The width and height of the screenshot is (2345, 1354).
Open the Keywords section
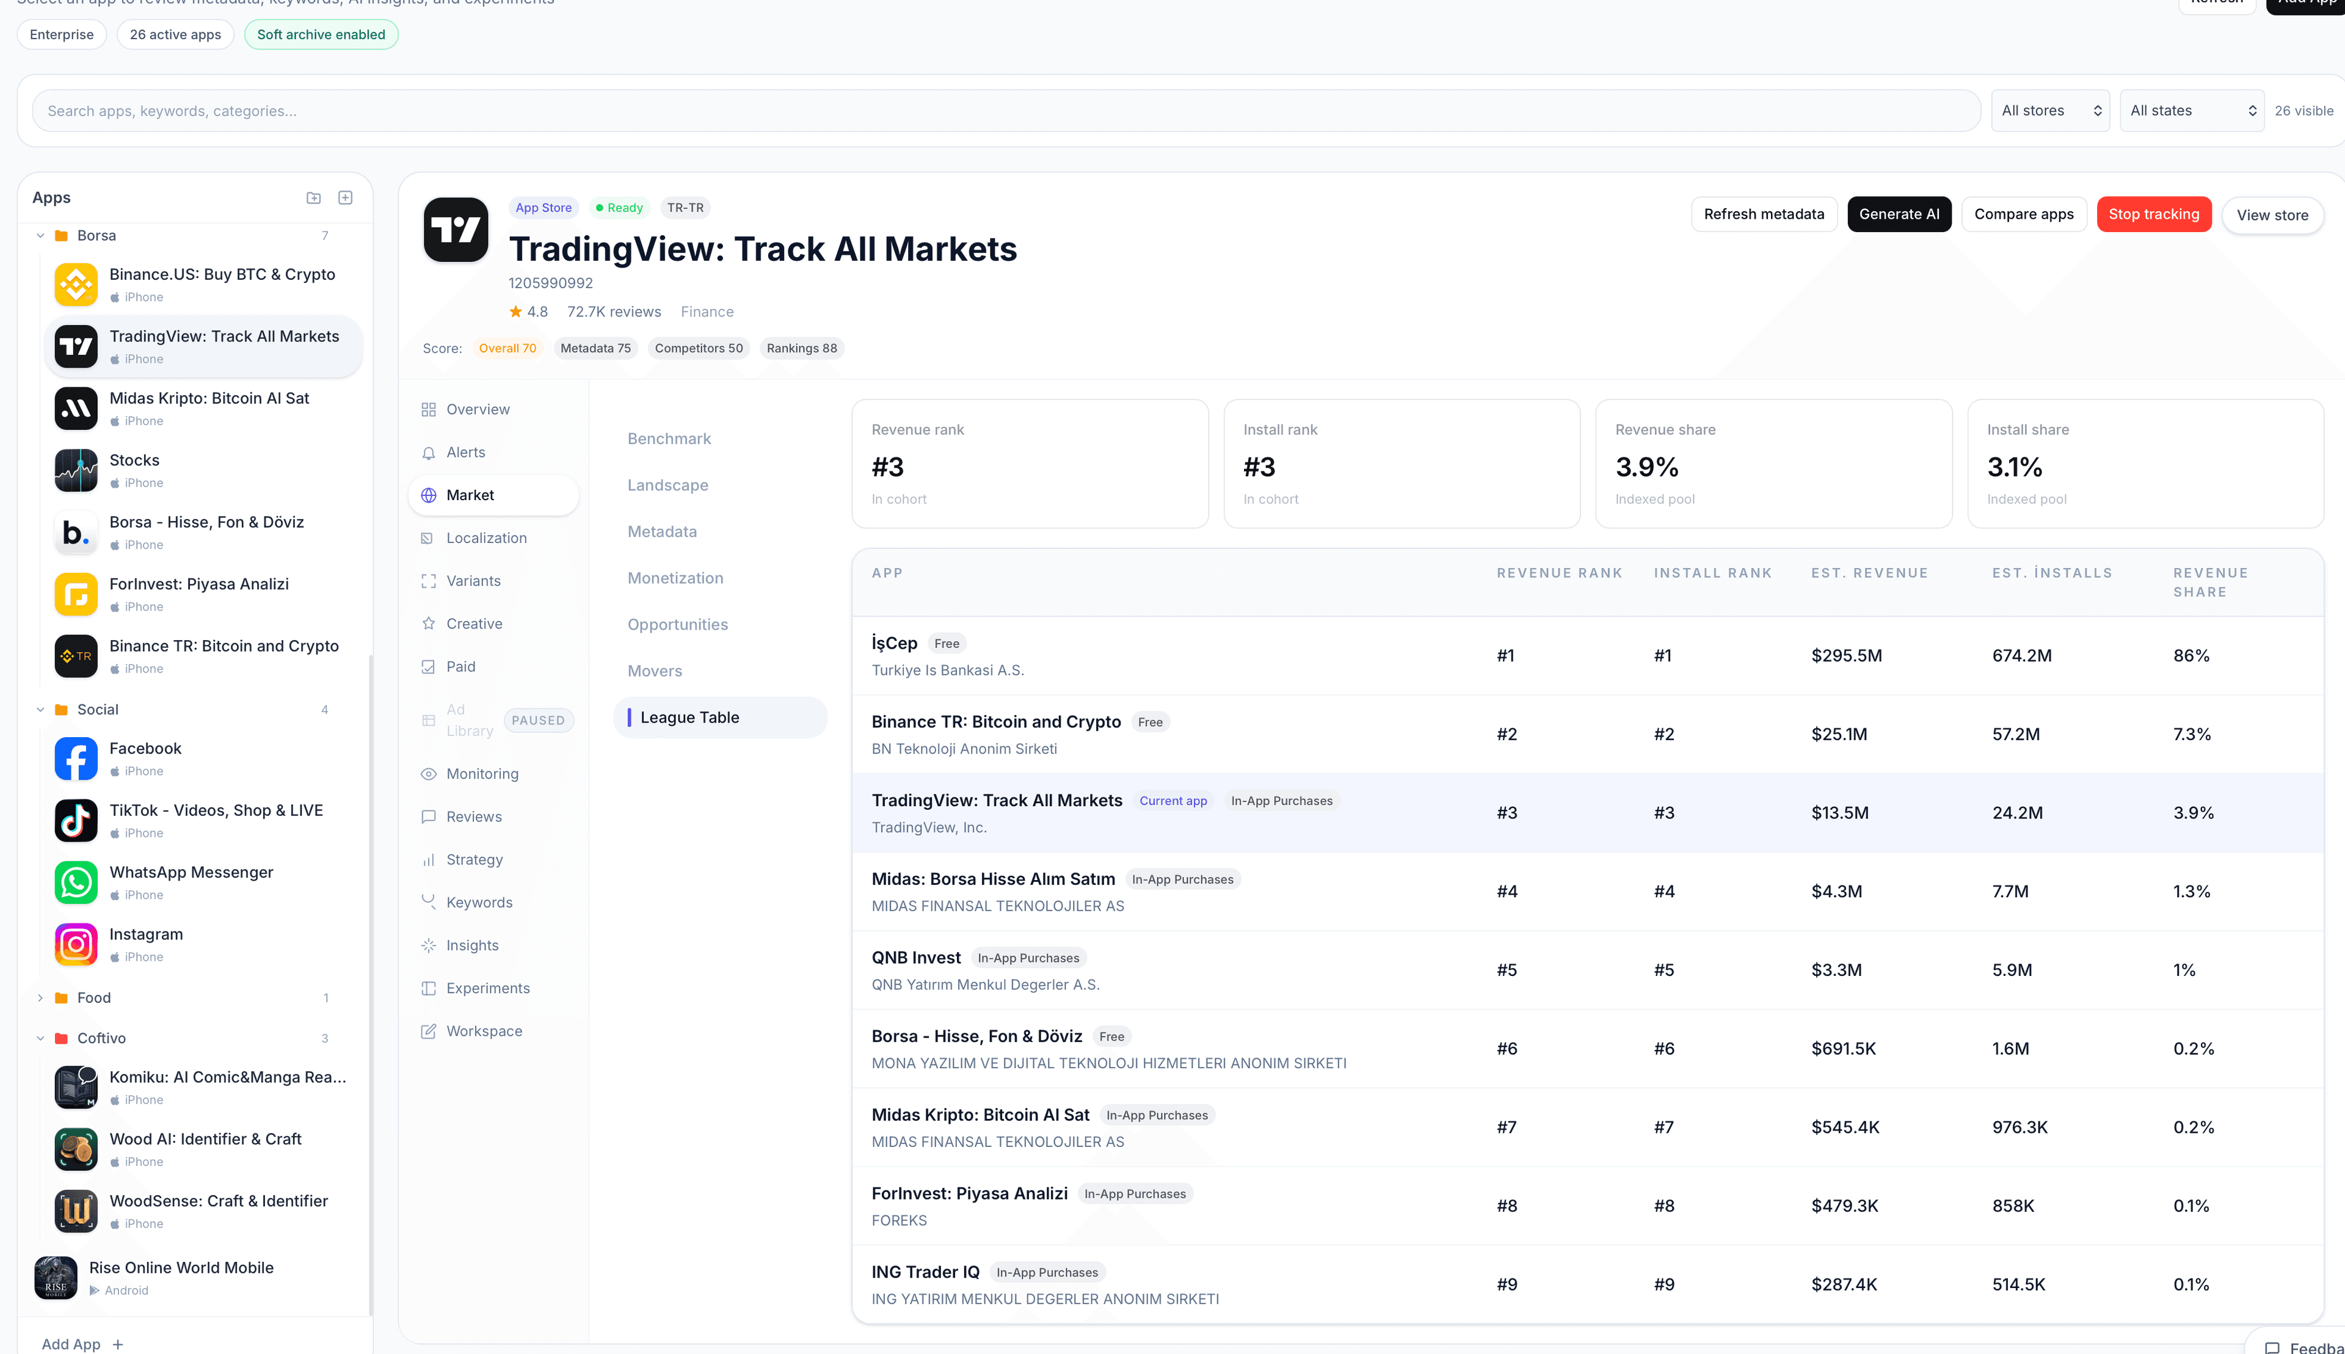click(493, 902)
